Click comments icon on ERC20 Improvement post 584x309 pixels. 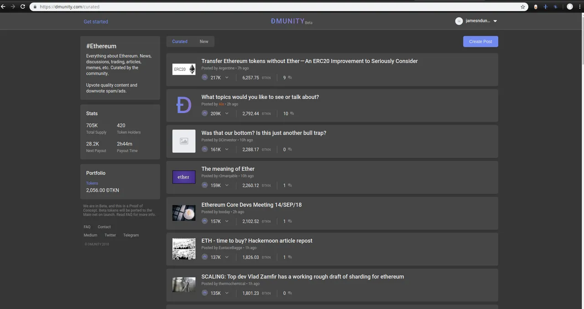pyautogui.click(x=290, y=77)
